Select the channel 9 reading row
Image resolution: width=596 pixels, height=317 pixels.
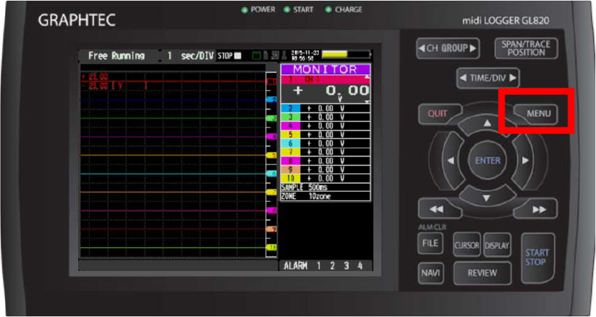point(325,169)
